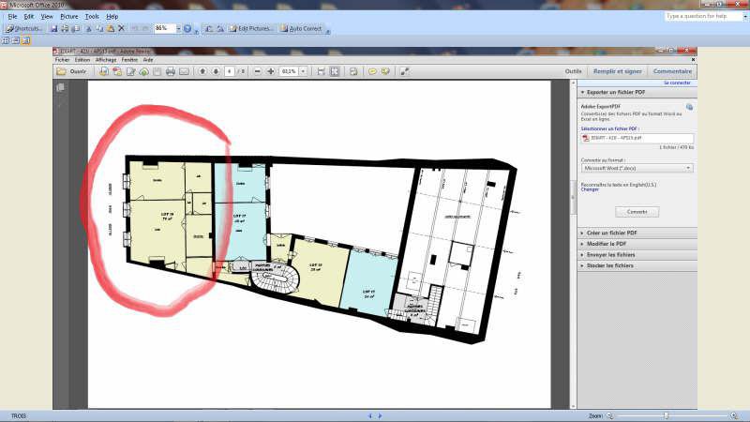Go to next page with down arrow
Image resolution: width=750 pixels, height=422 pixels.
pyautogui.click(x=216, y=71)
